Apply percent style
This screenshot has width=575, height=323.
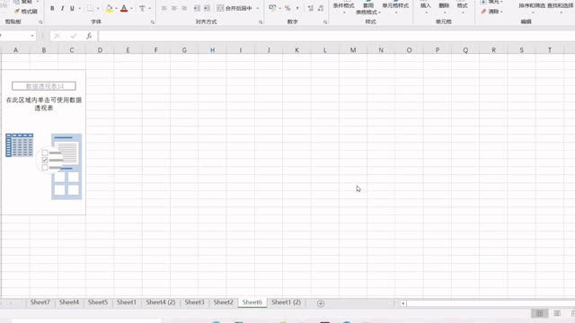click(x=287, y=8)
